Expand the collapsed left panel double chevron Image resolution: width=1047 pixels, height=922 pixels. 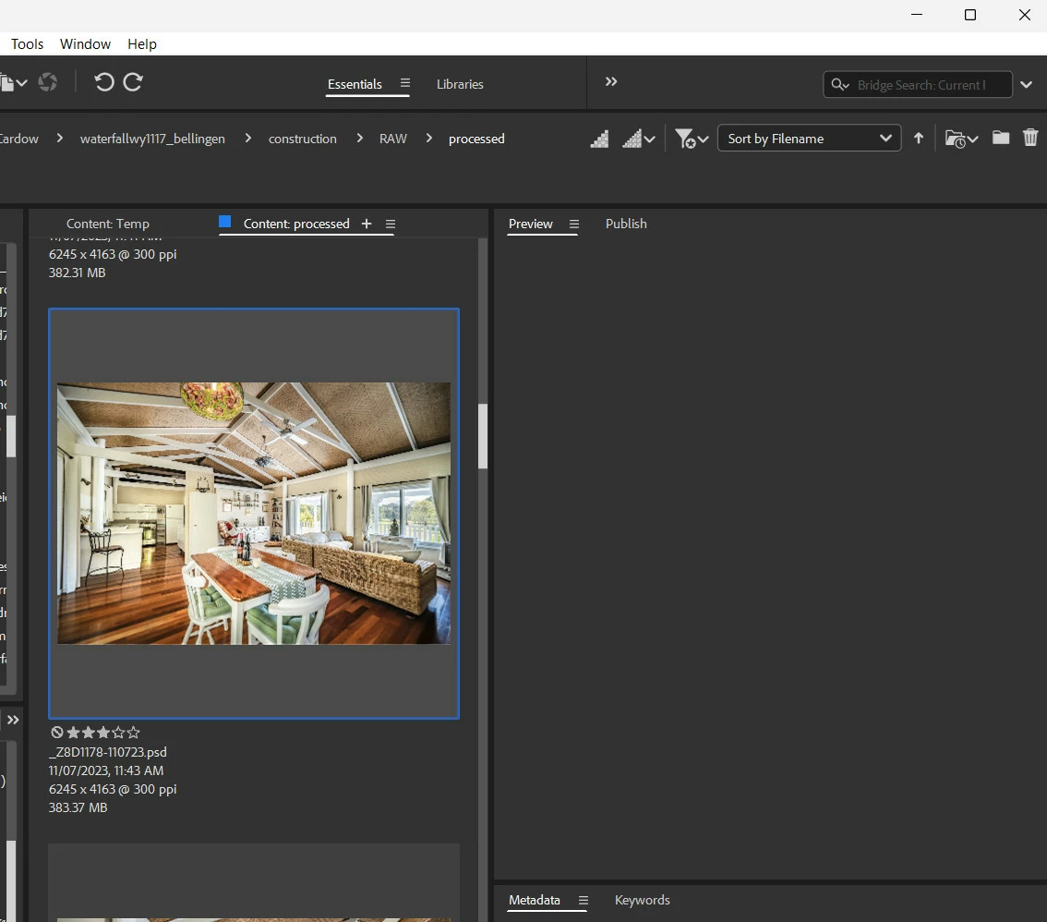pyautogui.click(x=13, y=721)
